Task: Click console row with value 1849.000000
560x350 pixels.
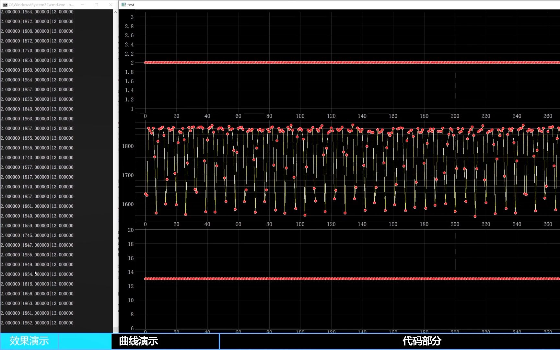Action: [x=37, y=264]
